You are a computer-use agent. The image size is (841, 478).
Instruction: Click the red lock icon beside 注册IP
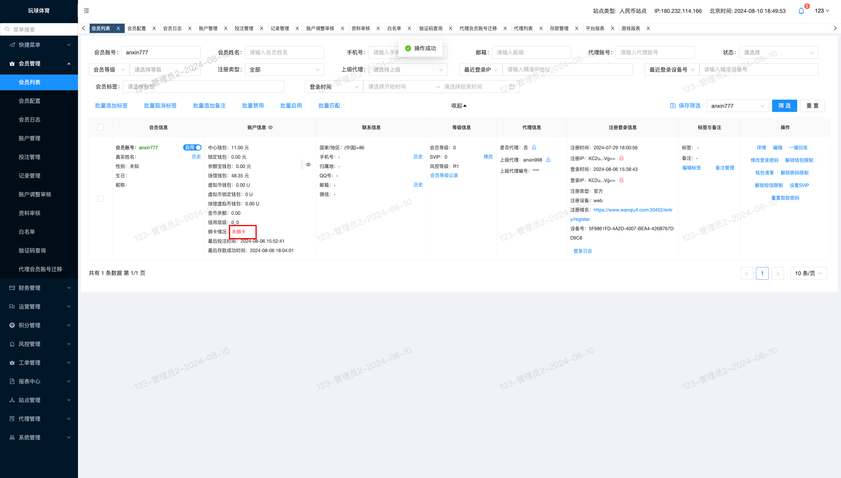click(621, 158)
